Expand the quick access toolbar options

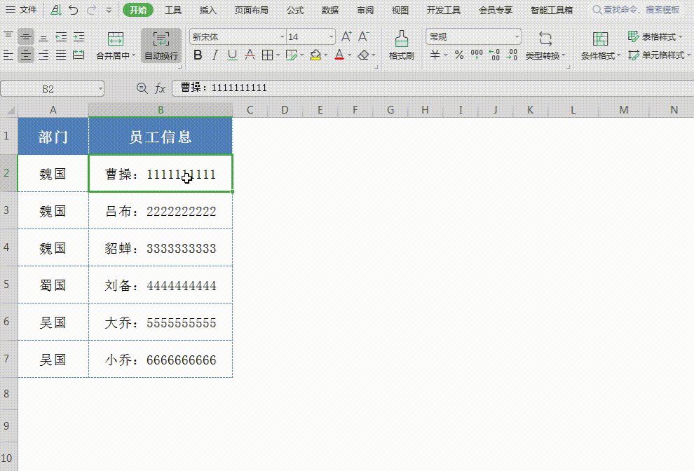(x=109, y=10)
